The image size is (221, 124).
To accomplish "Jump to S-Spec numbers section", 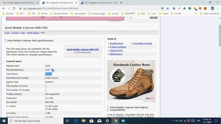I will pyautogui.click(x=118, y=47).
